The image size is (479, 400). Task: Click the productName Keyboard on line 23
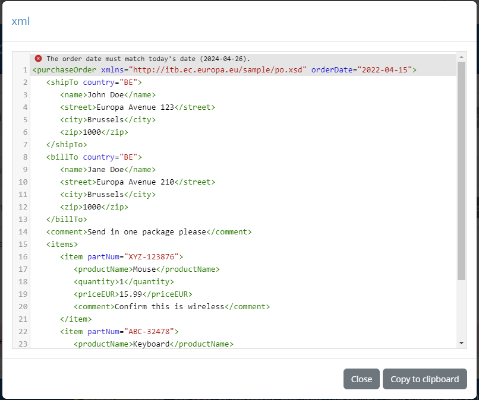(x=151, y=344)
